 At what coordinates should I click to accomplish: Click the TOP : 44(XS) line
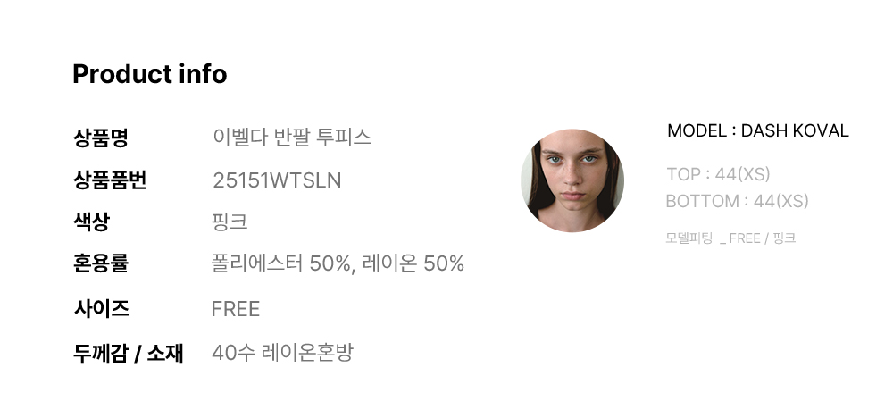[x=718, y=174]
